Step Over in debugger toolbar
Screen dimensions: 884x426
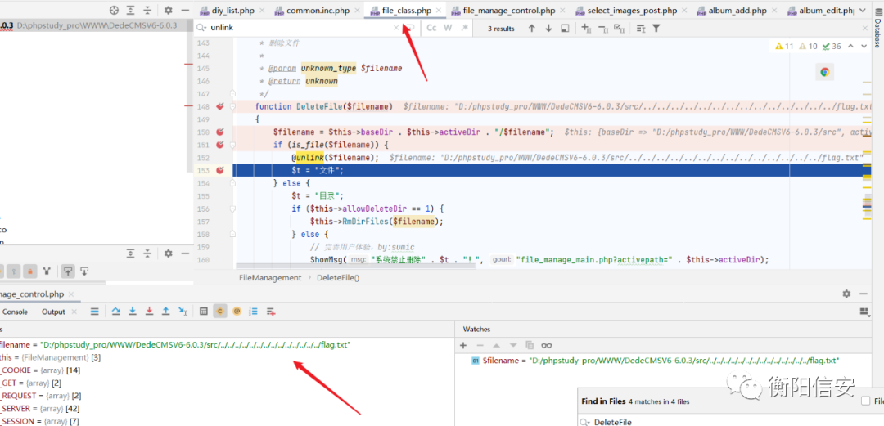(x=116, y=311)
